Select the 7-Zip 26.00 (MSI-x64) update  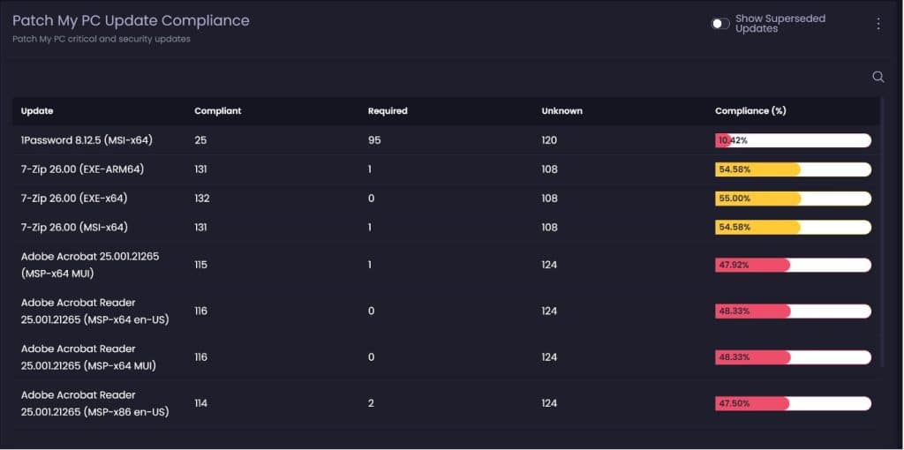point(74,228)
